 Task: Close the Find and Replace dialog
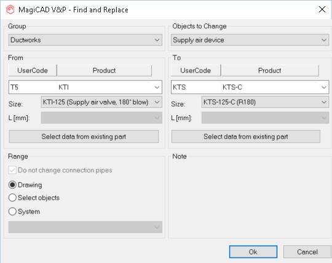coord(322,9)
